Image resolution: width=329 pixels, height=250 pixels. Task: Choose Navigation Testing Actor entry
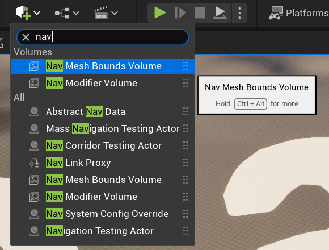tap(103, 231)
